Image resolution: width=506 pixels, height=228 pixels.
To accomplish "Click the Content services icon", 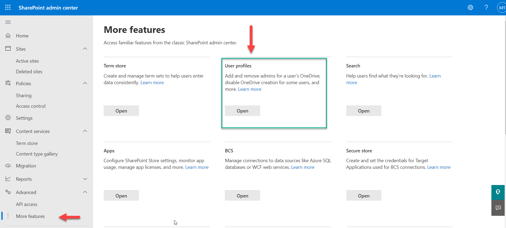I will pyautogui.click(x=8, y=131).
